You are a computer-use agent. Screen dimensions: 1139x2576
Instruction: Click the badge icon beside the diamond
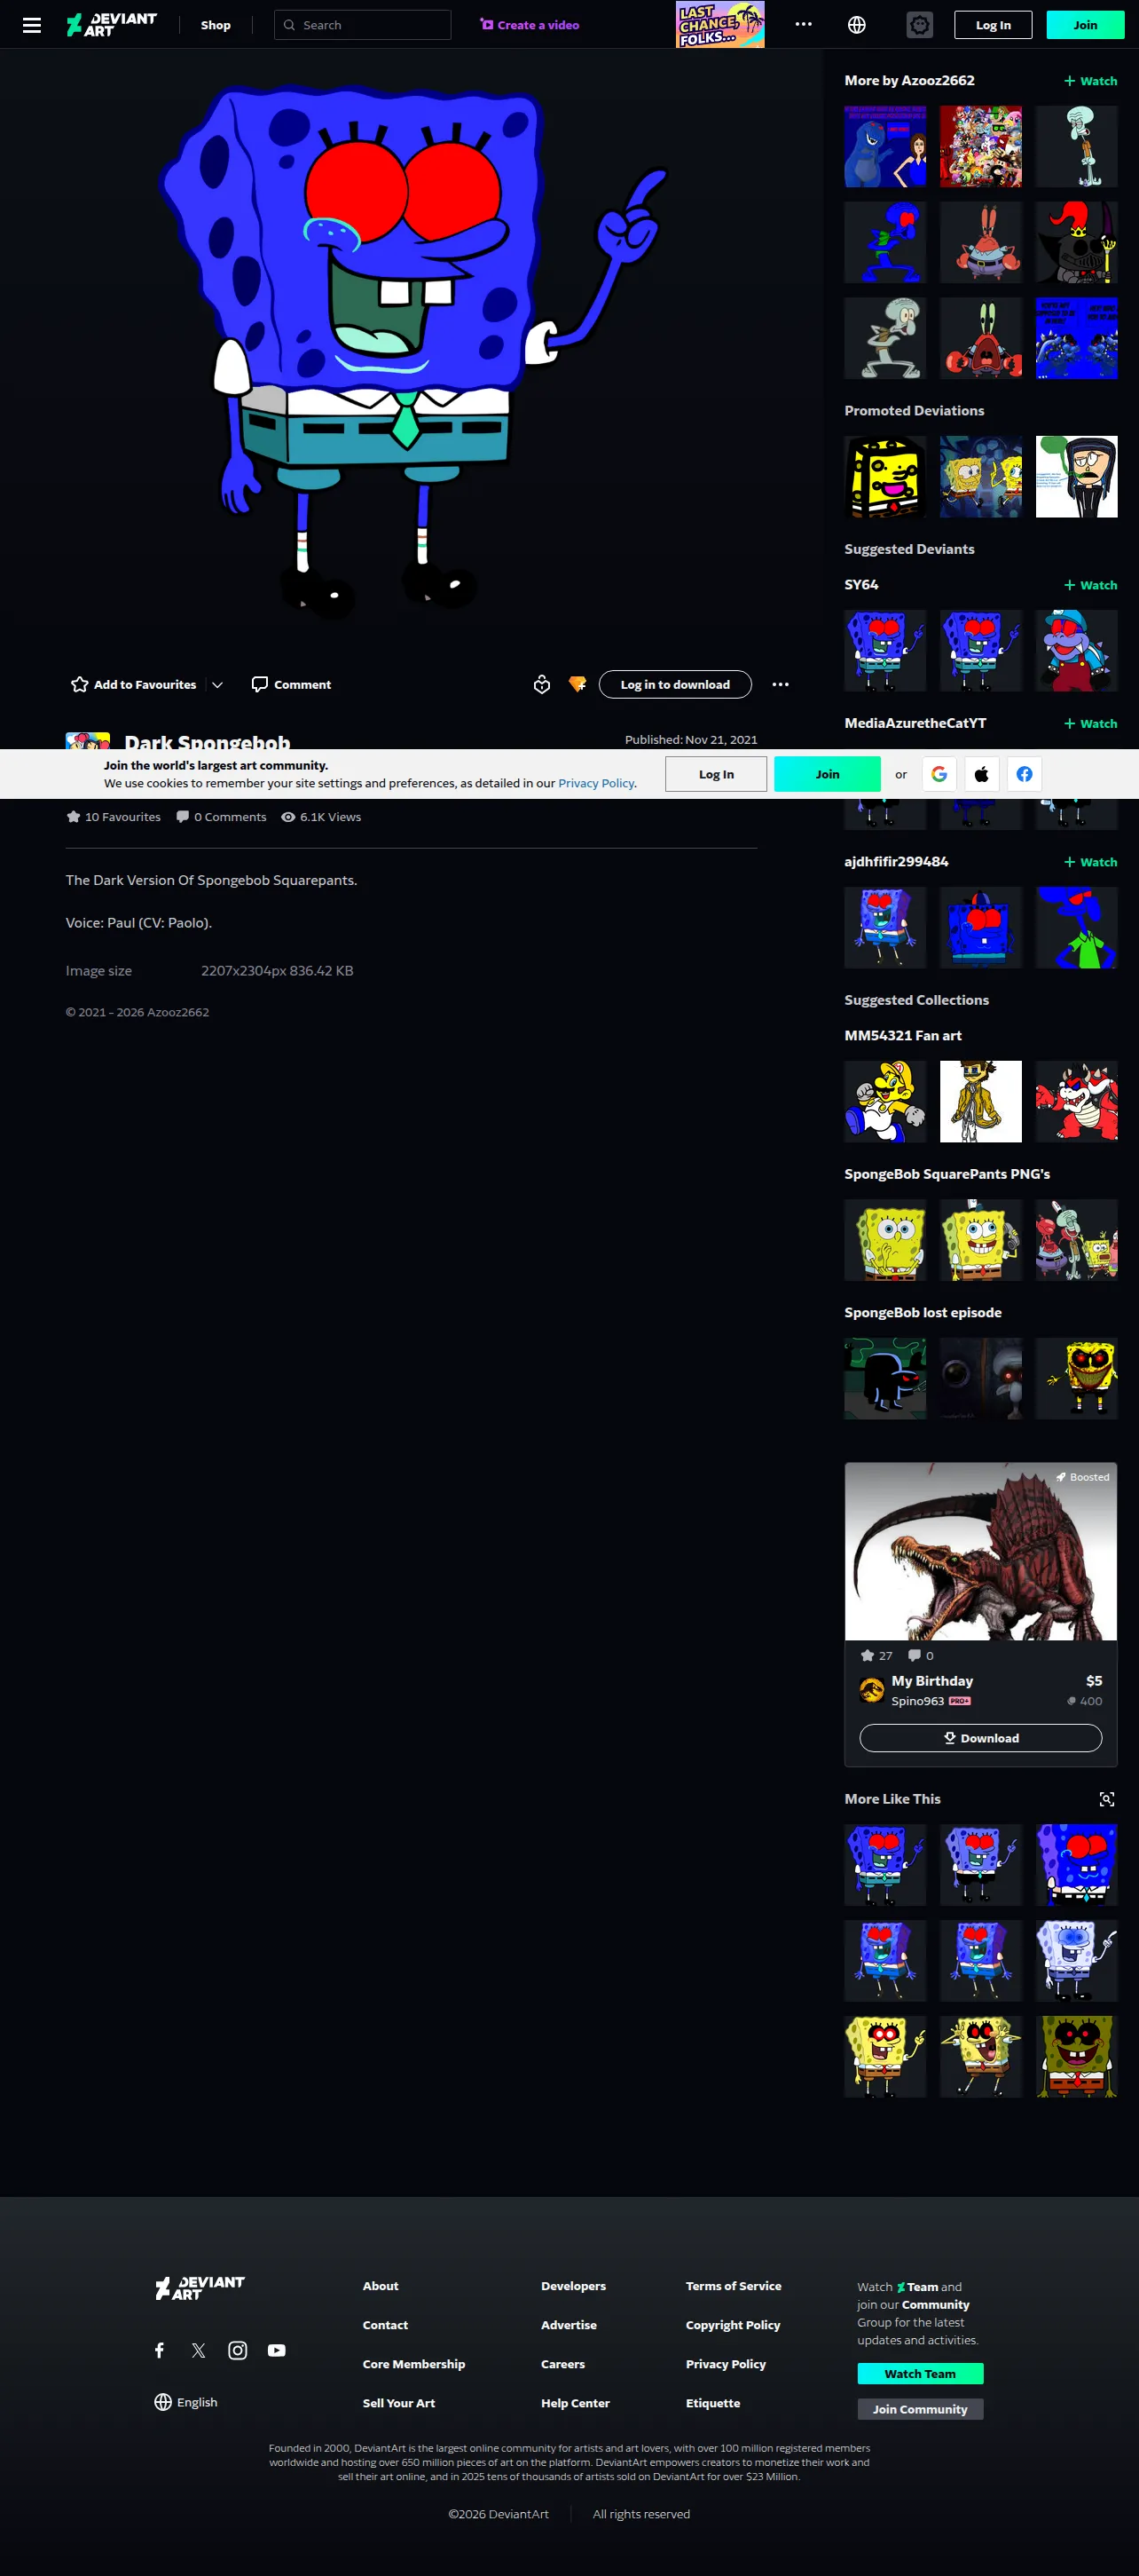541,685
